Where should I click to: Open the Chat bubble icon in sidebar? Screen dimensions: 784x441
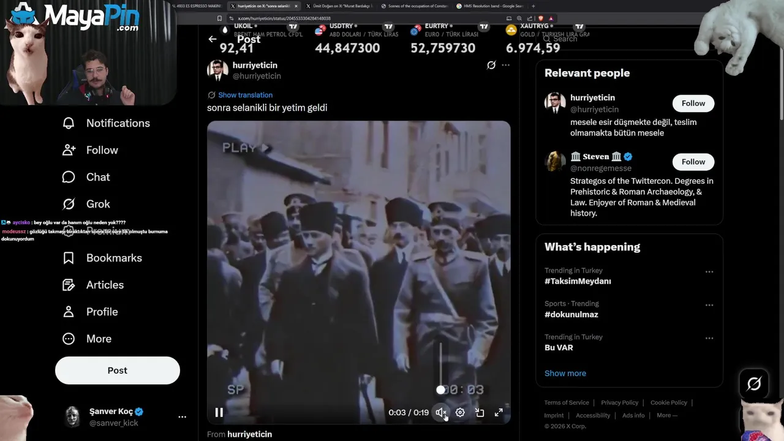(69, 177)
